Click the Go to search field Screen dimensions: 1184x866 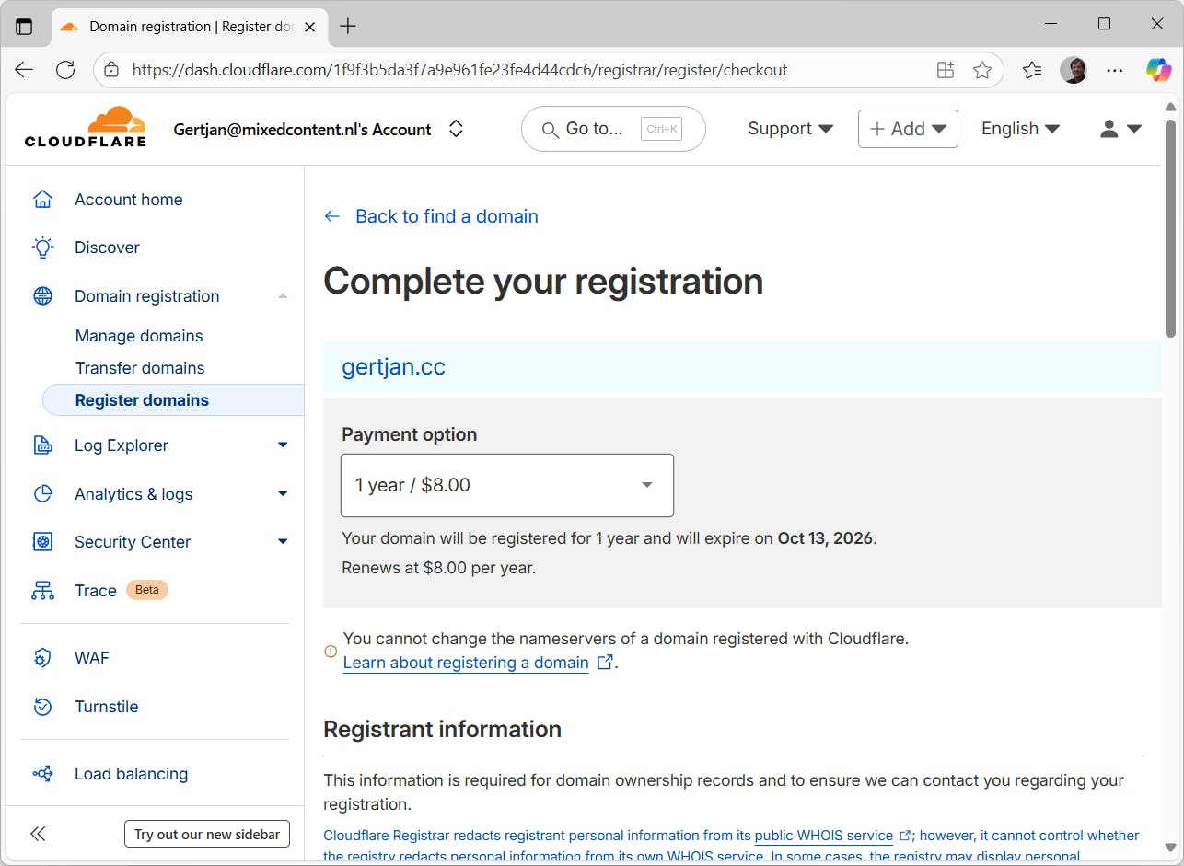[613, 129]
